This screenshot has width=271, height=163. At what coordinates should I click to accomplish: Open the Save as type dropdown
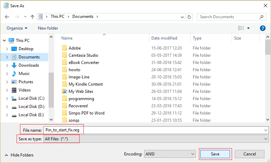tap(156, 139)
